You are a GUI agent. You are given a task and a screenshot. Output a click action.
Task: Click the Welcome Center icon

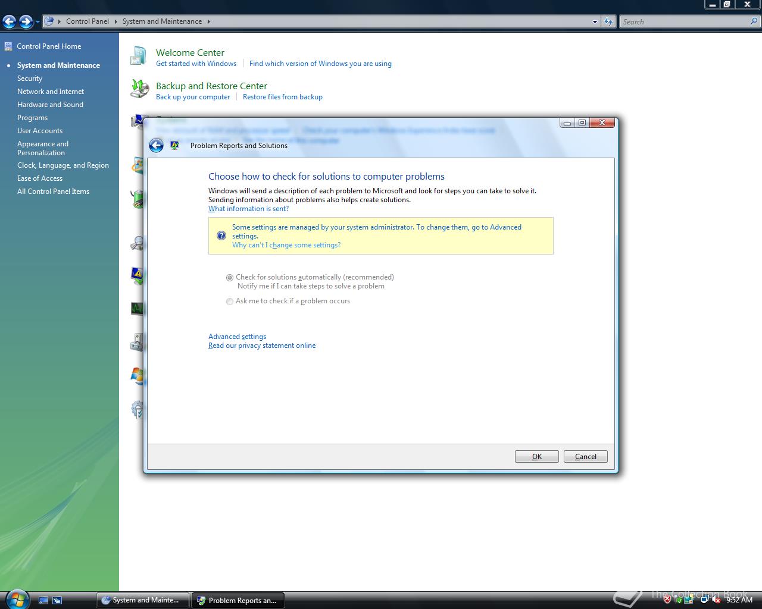(139, 56)
